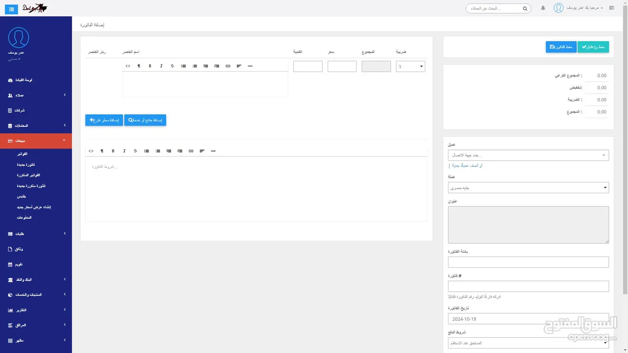Screen dimensions: 628x353
Task: Open the top-right panel list icon
Action: tap(611, 8)
